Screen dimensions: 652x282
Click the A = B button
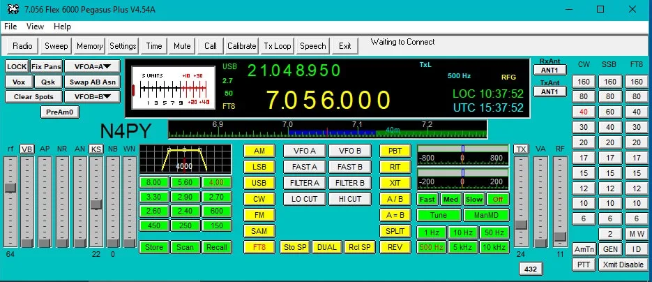pos(395,215)
